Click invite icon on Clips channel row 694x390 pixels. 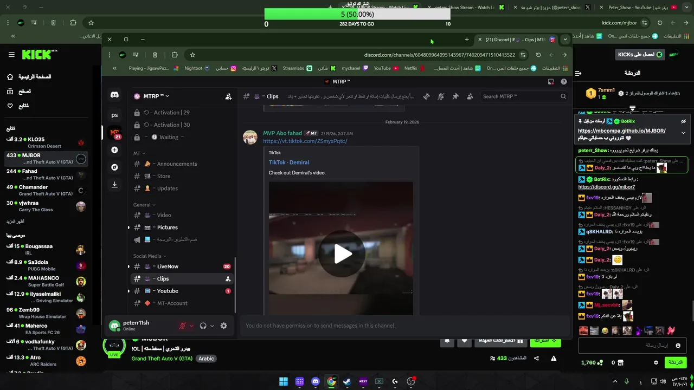[x=228, y=279]
